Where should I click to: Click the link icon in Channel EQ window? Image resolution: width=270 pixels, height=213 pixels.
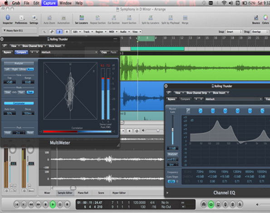169,93
